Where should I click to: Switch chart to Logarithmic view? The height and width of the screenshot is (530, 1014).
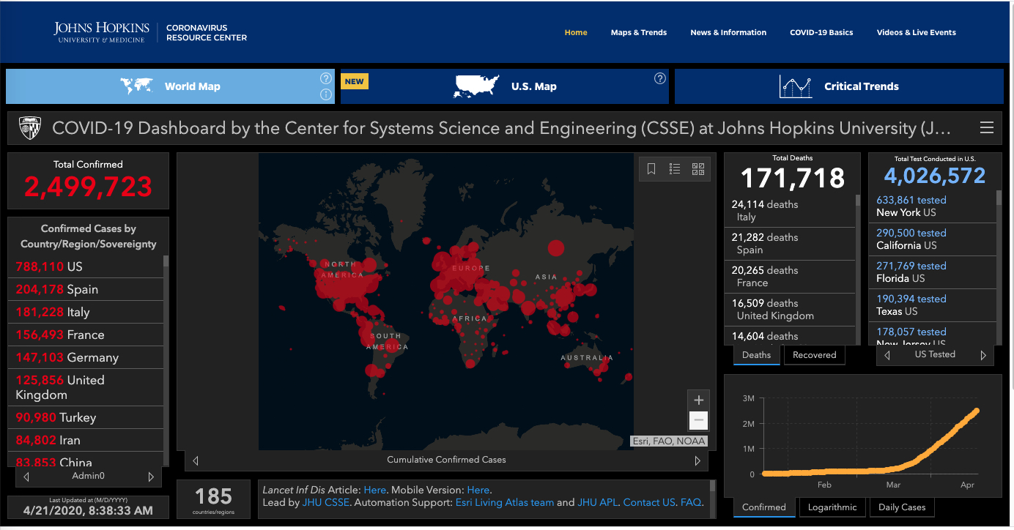click(832, 507)
